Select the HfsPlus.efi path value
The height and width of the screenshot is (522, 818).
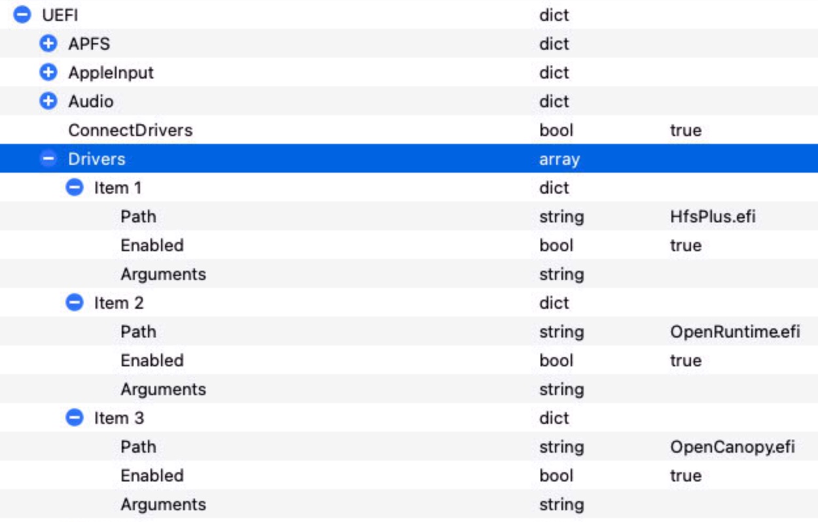pyautogui.click(x=713, y=217)
